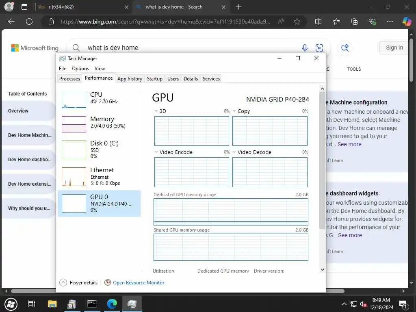
Task: Select the CPU performance graph entry
Action: coord(99,100)
